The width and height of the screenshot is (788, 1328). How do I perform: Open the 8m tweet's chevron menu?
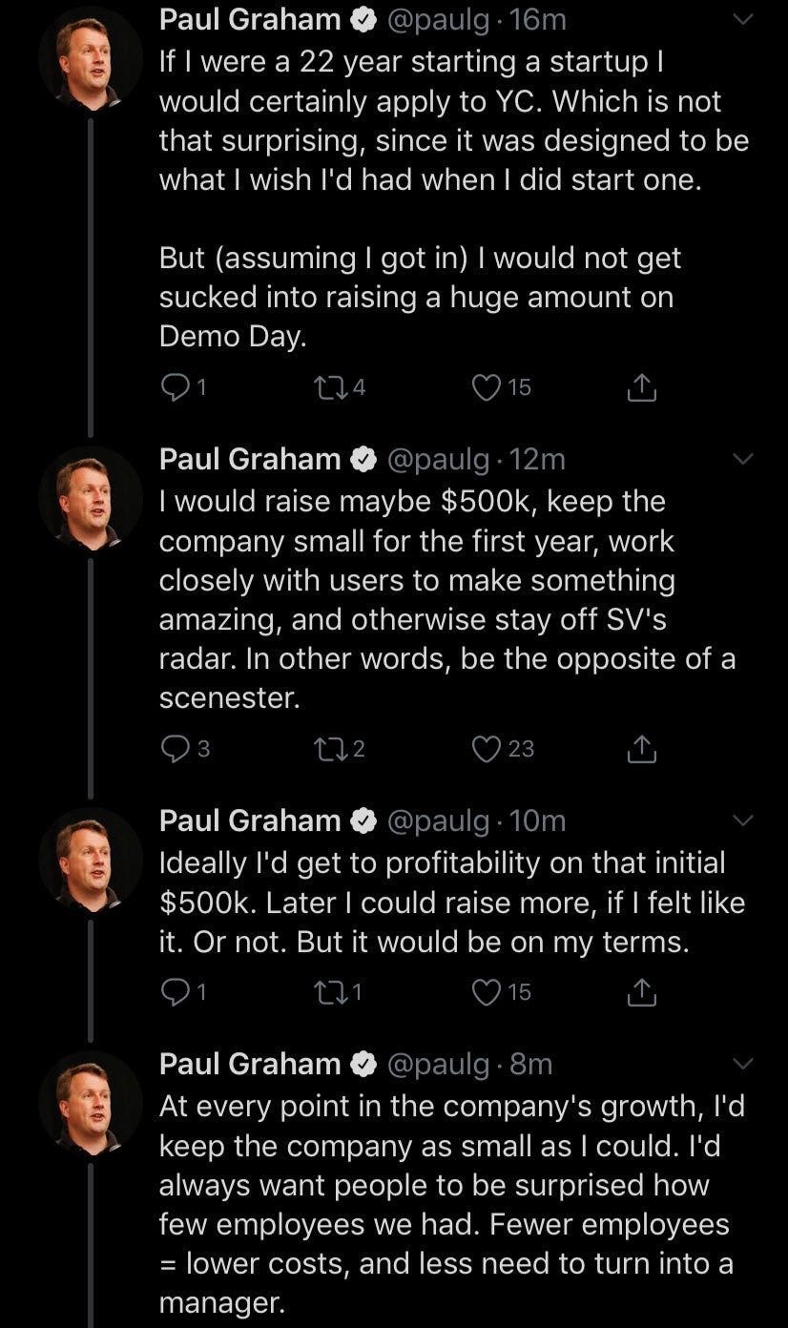coord(742,1064)
